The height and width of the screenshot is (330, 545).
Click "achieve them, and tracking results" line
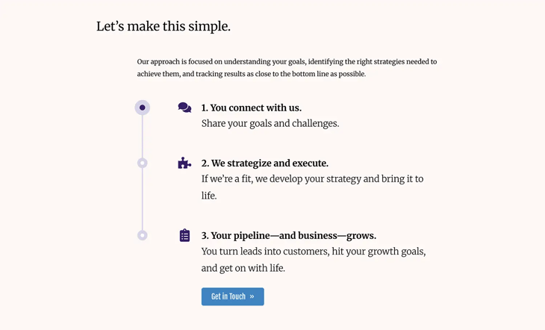pyautogui.click(x=252, y=74)
